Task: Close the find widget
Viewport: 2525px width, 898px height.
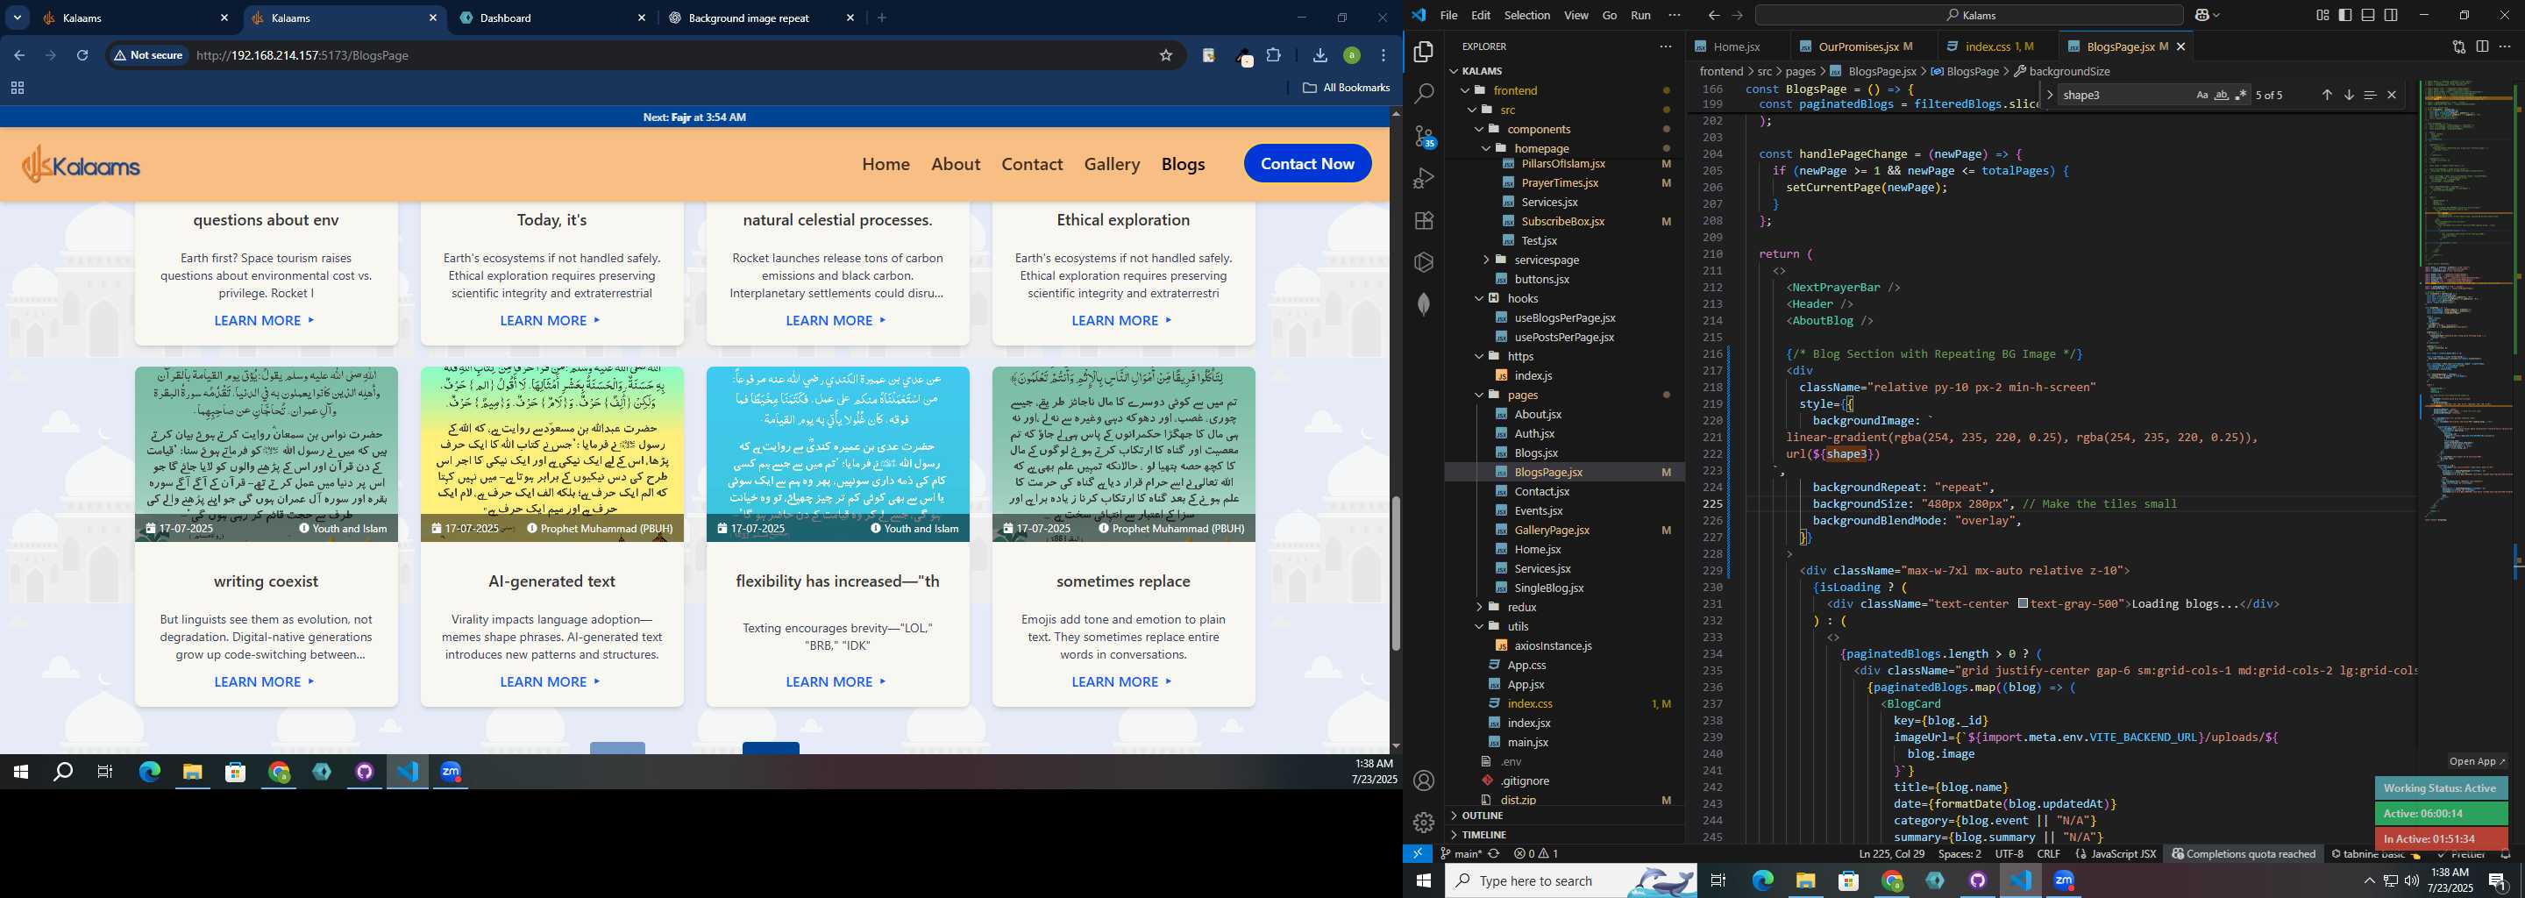Action: click(x=2392, y=95)
